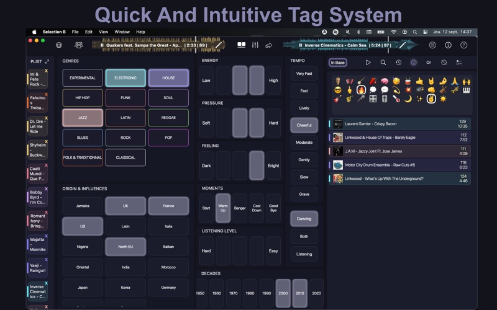Toggle the JAZZ genre tag
This screenshot has width=497, height=310.
83,117
